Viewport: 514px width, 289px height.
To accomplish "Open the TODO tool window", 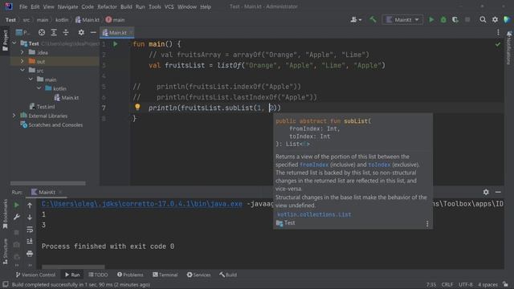I will click(x=98, y=275).
